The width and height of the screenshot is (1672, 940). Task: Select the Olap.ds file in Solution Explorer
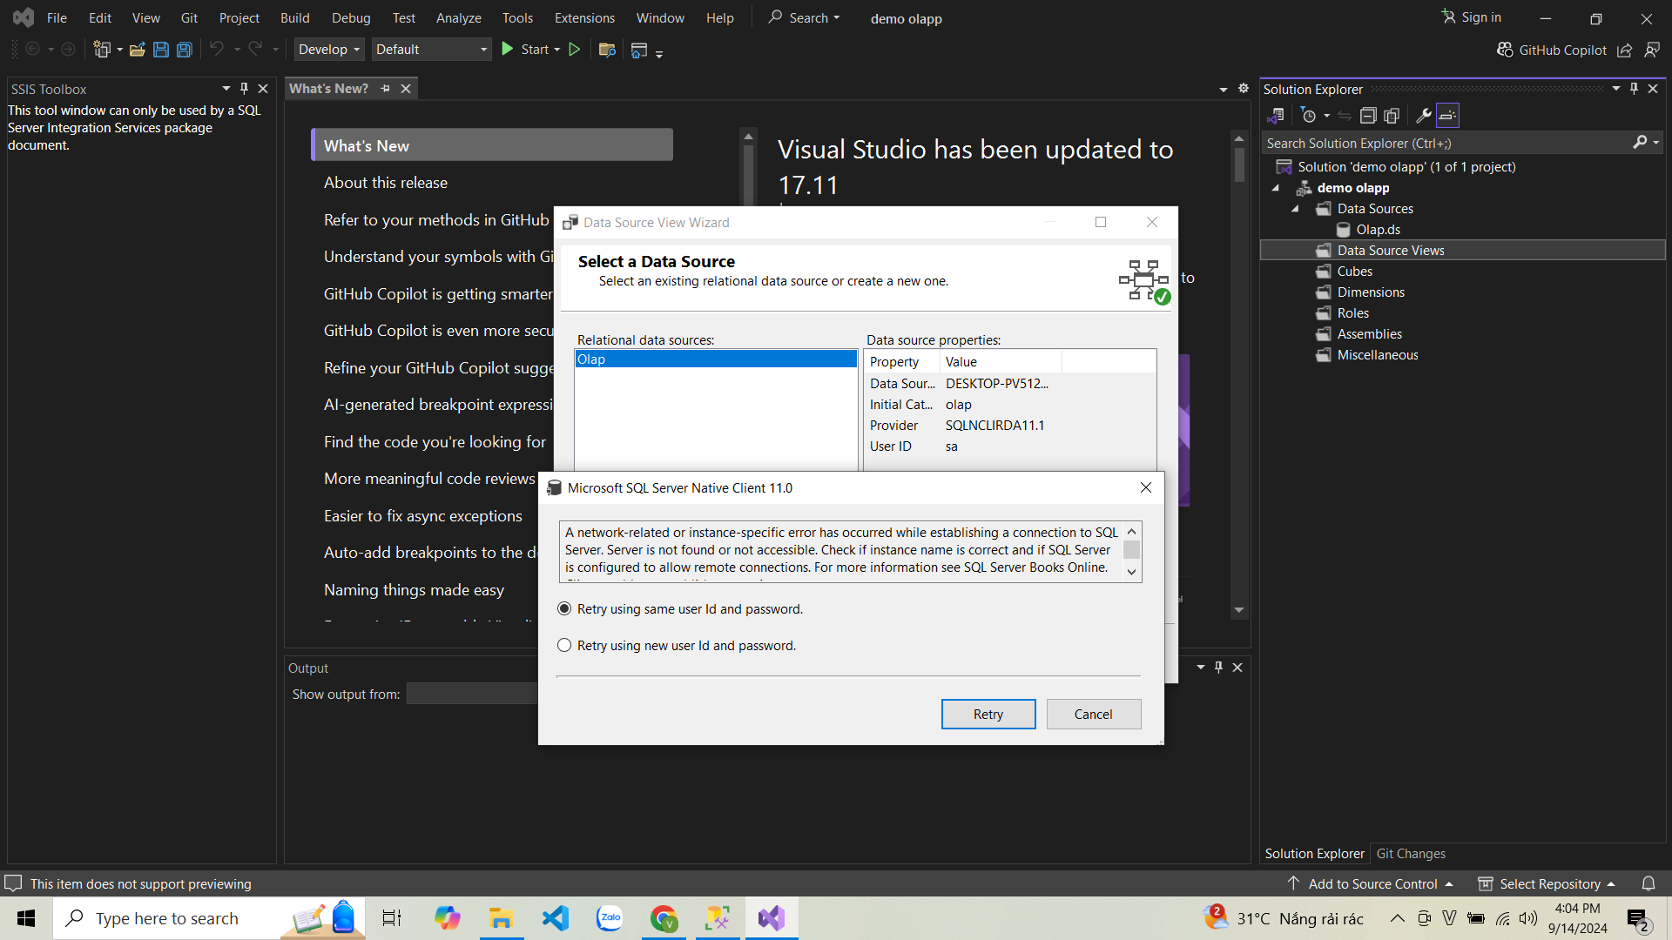1378,230
